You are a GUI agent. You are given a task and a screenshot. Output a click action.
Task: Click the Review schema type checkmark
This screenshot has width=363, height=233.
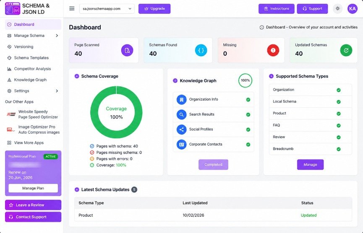[339, 137]
